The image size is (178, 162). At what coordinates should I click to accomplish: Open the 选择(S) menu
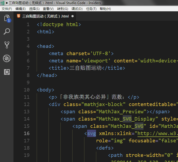pyautogui.click(x=34, y=9)
